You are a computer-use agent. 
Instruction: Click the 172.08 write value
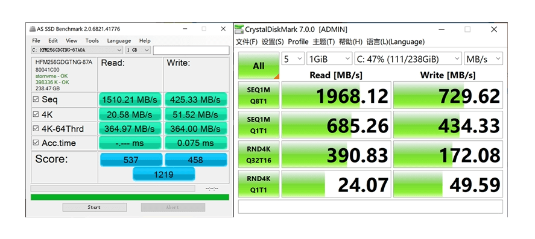click(x=448, y=154)
